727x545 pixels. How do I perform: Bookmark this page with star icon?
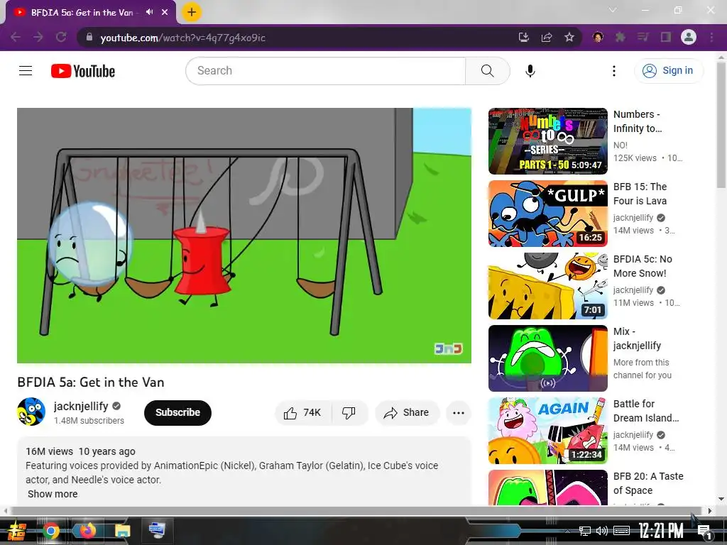click(x=569, y=37)
